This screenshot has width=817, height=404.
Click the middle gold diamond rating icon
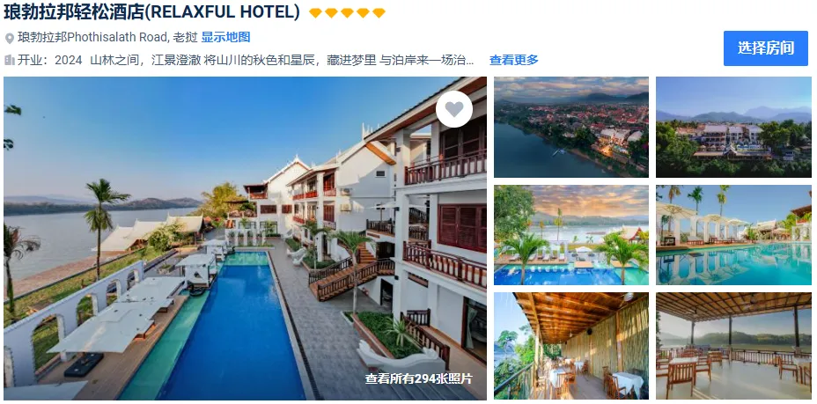tap(347, 13)
